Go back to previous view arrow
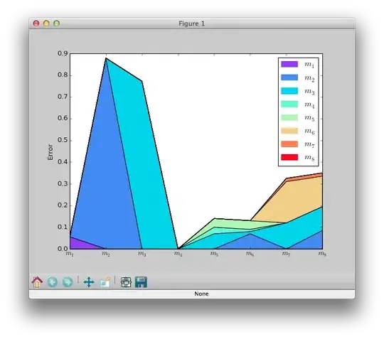 tap(53, 282)
